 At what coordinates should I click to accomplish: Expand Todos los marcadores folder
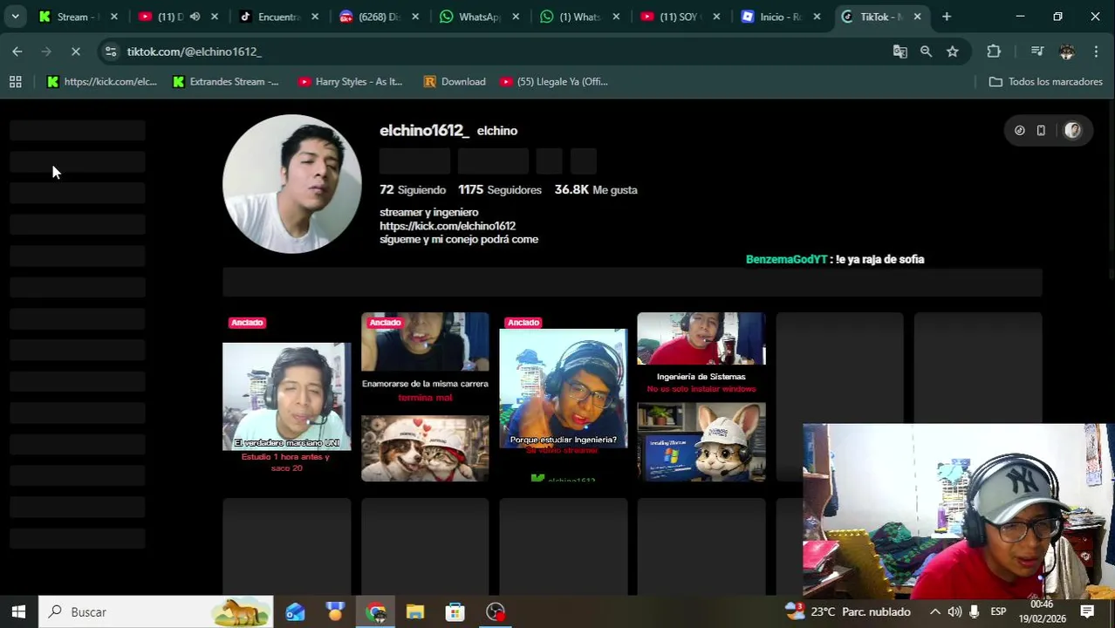point(1045,81)
